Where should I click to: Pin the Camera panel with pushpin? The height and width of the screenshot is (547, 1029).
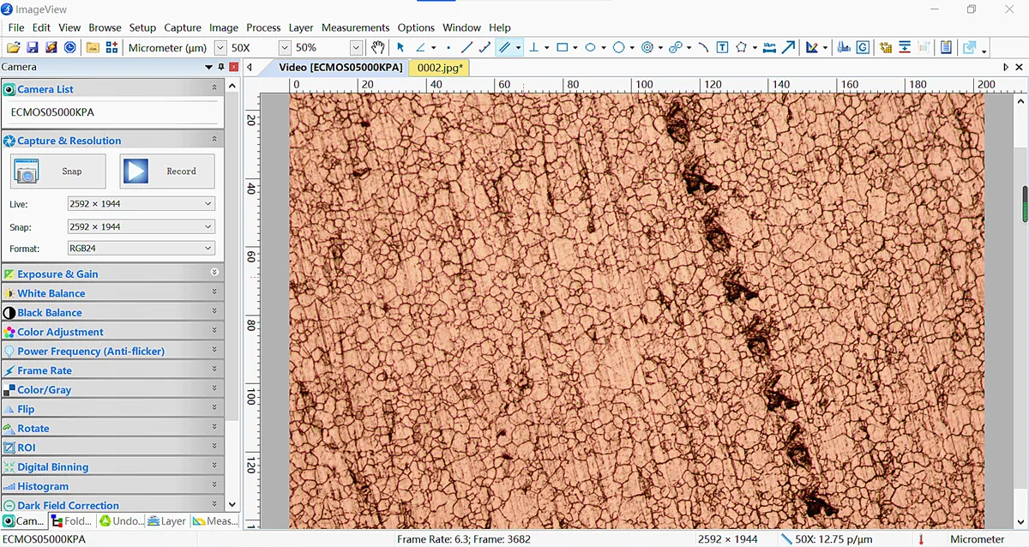[x=221, y=67]
